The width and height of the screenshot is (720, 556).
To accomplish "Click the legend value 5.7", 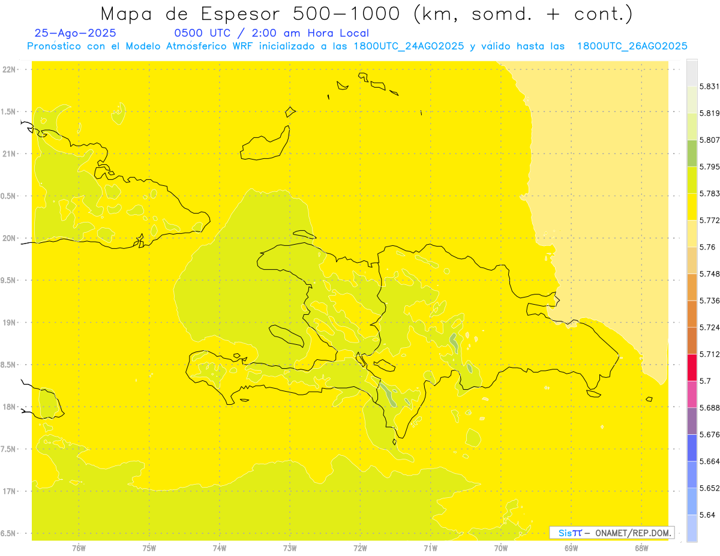I will click(706, 381).
